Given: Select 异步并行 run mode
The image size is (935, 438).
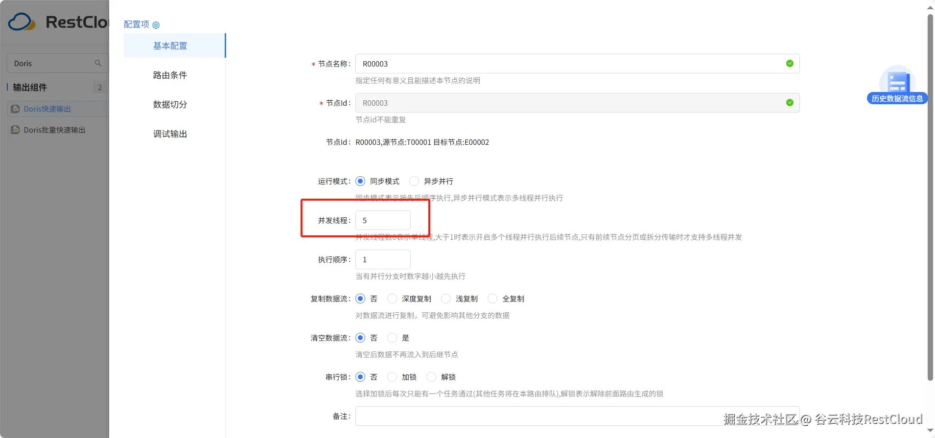Looking at the screenshot, I should point(414,181).
